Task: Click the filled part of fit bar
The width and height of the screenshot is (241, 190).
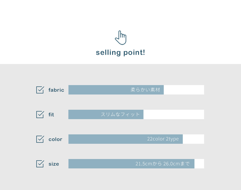Action: click(x=106, y=114)
